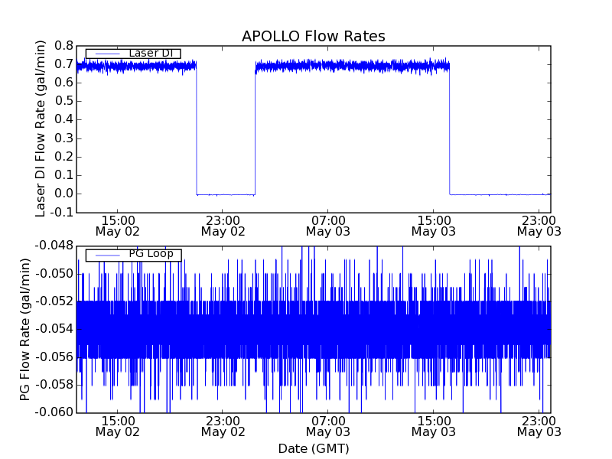Click the -0.048 tick on bottom plot y-axis
612x459 pixels.
click(54, 246)
